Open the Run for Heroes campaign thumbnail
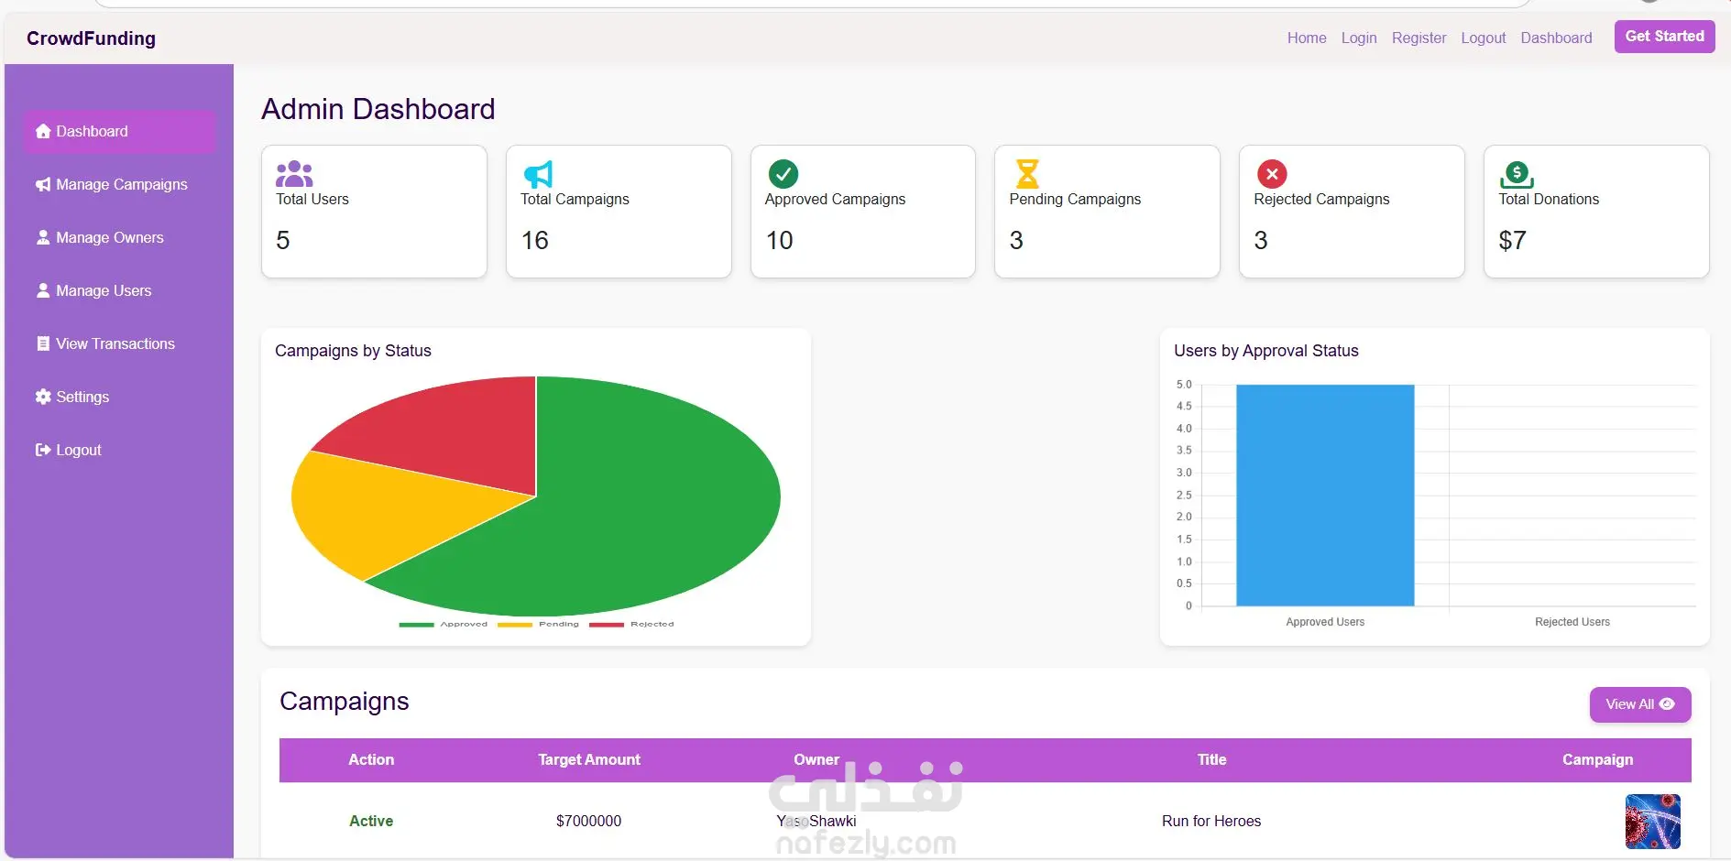The image size is (1731, 861). (x=1652, y=822)
